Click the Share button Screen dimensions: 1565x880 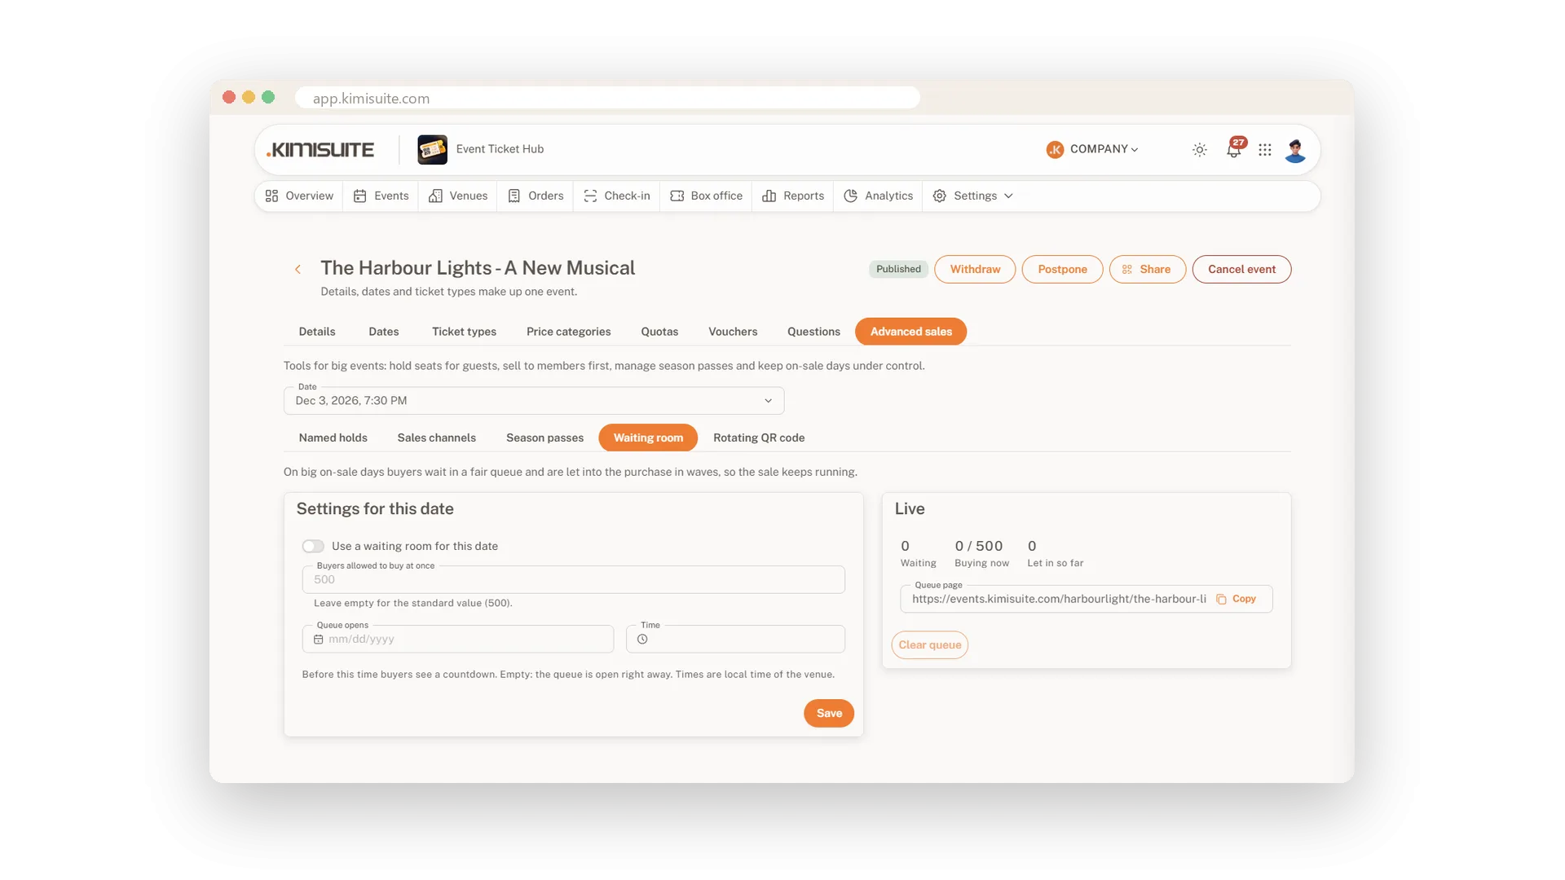1147,270
